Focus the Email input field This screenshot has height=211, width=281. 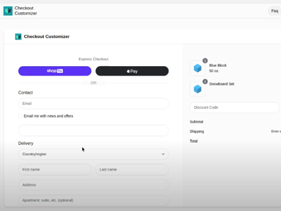94,104
